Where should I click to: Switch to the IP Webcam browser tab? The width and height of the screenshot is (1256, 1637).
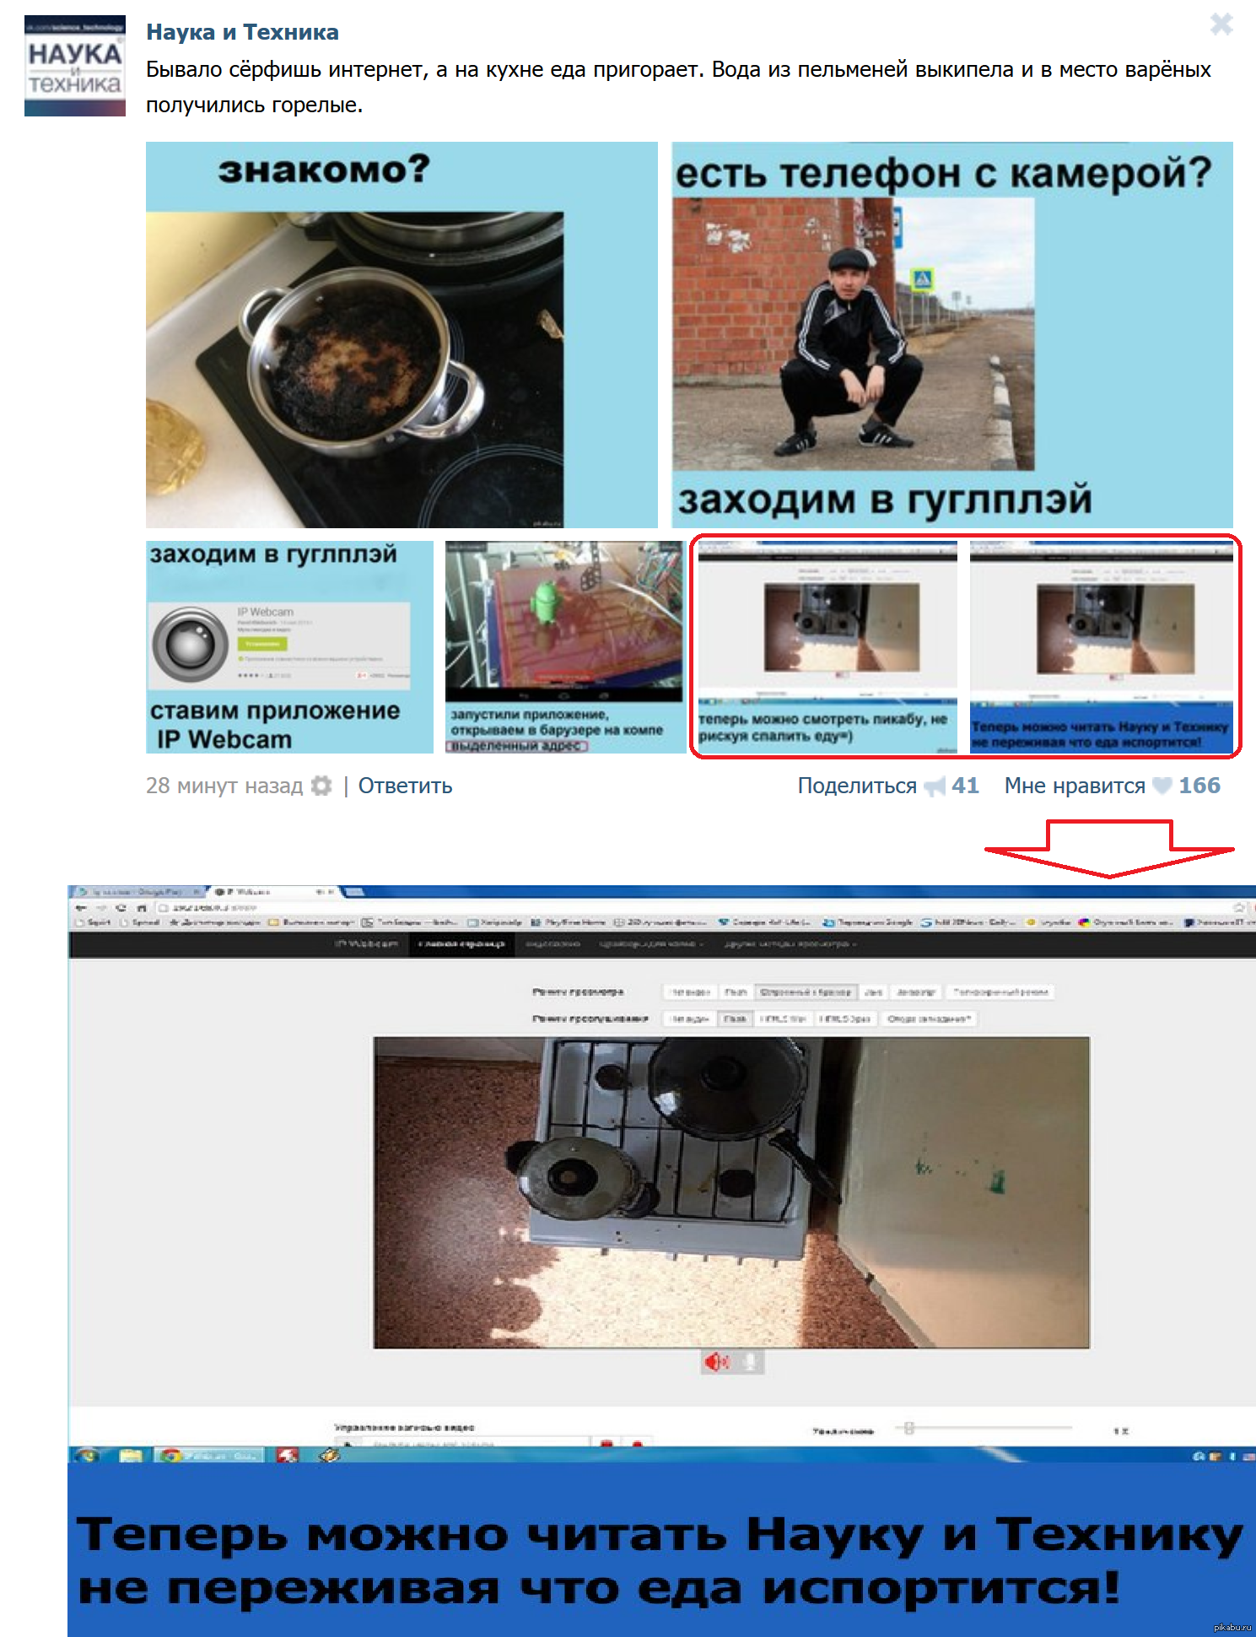pos(261,891)
